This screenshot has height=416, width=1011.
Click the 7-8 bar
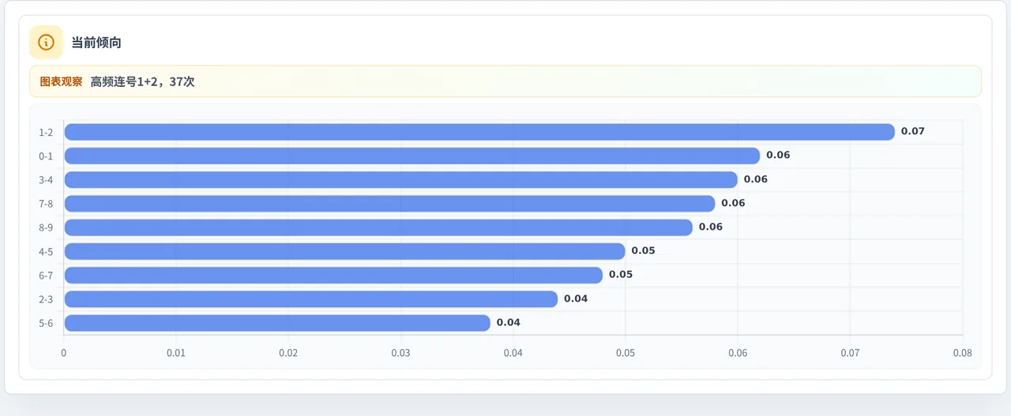pos(389,204)
